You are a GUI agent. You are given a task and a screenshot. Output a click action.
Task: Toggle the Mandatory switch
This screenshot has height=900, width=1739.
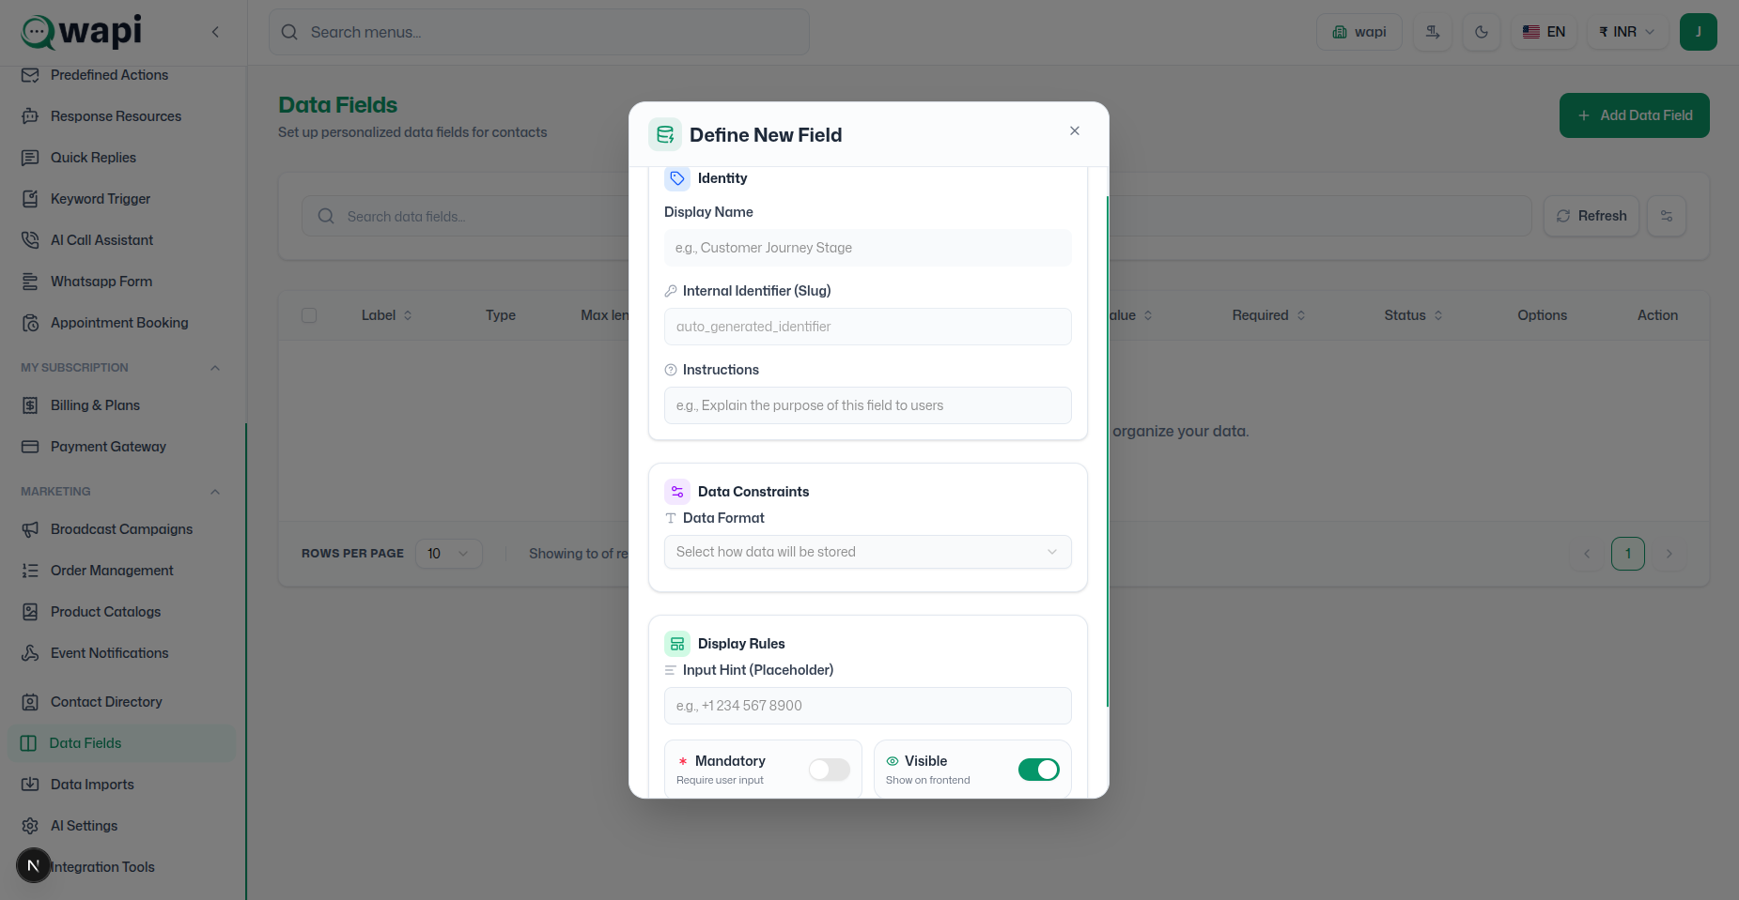[x=830, y=770]
